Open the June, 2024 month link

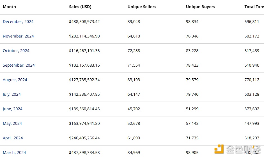[12, 109]
